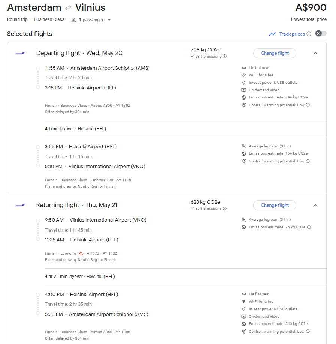Click the departing flight airplane icon

pos(20,53)
